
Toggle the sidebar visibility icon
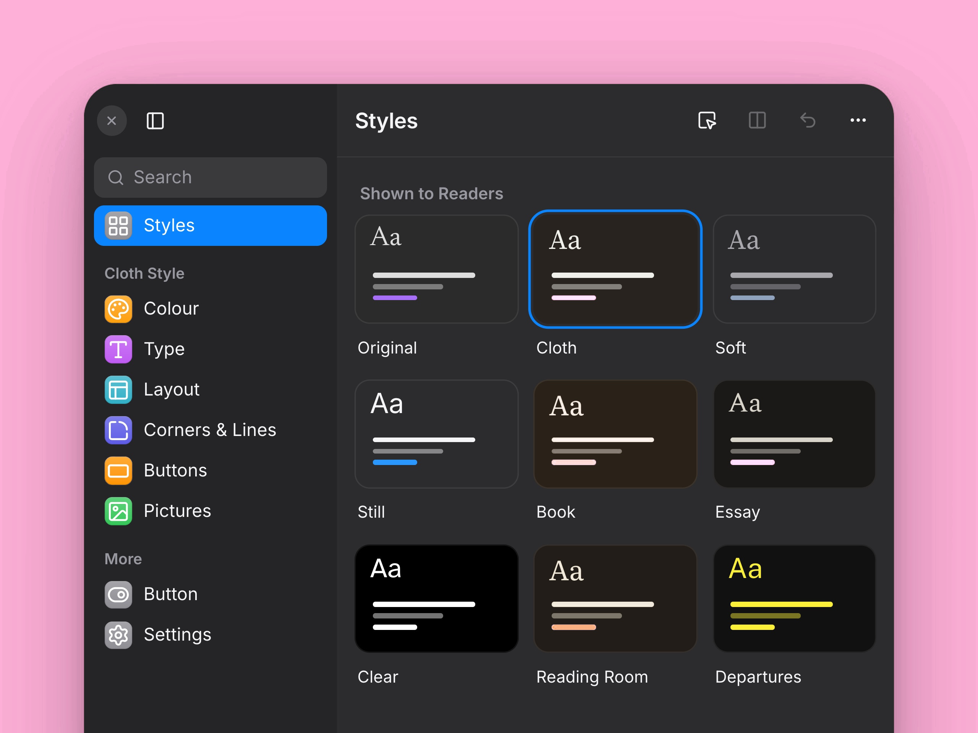(x=155, y=121)
